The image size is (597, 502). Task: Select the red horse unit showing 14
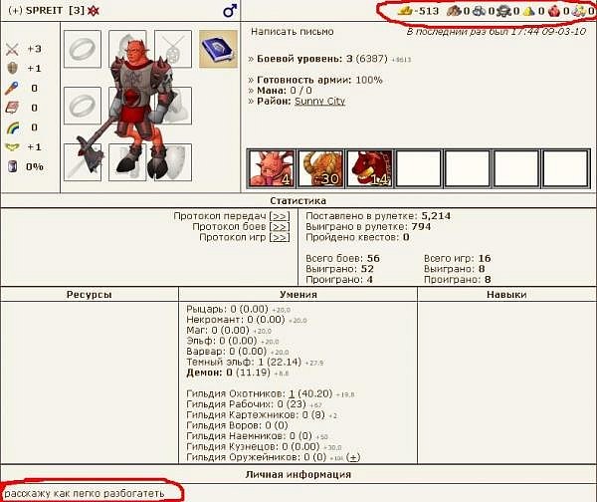[369, 168]
